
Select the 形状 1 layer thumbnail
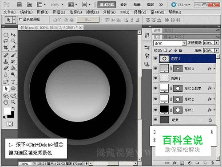coord(164,110)
